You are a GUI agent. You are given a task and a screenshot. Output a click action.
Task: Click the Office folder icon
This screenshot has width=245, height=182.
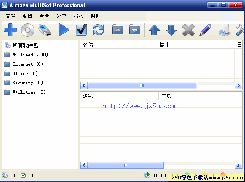click(7, 73)
